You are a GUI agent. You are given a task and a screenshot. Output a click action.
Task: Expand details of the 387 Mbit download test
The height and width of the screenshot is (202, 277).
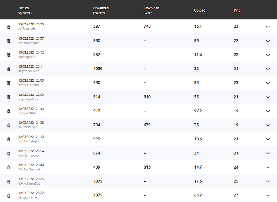tap(268, 27)
